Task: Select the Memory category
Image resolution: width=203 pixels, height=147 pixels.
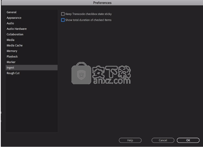Action: click(x=32, y=51)
